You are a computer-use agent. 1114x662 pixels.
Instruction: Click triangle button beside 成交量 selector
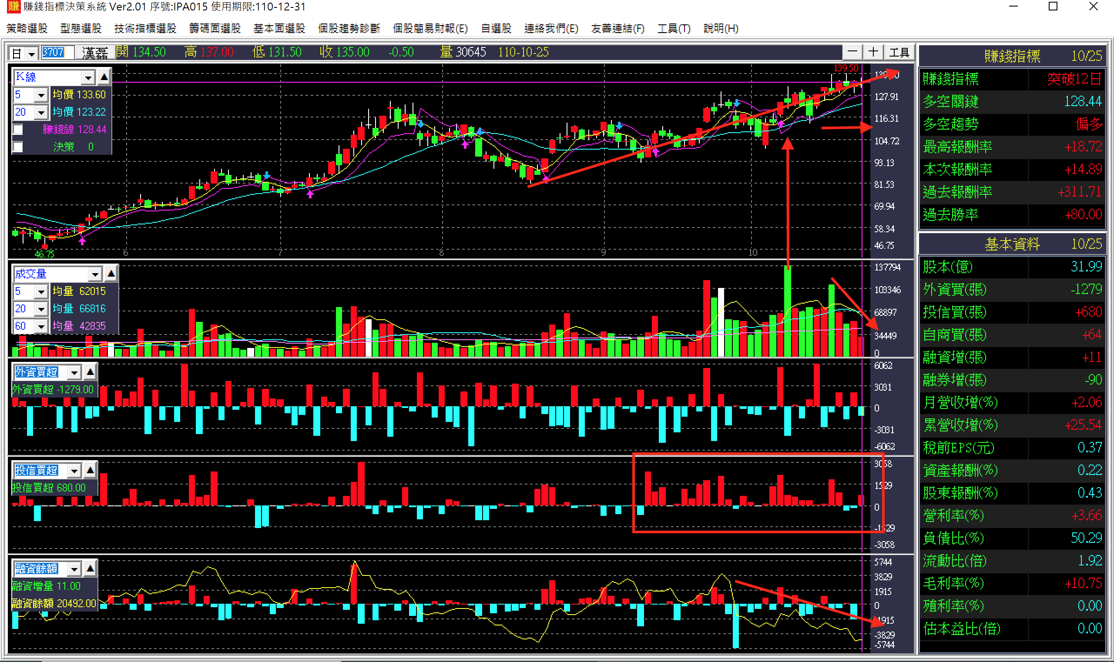[111, 274]
